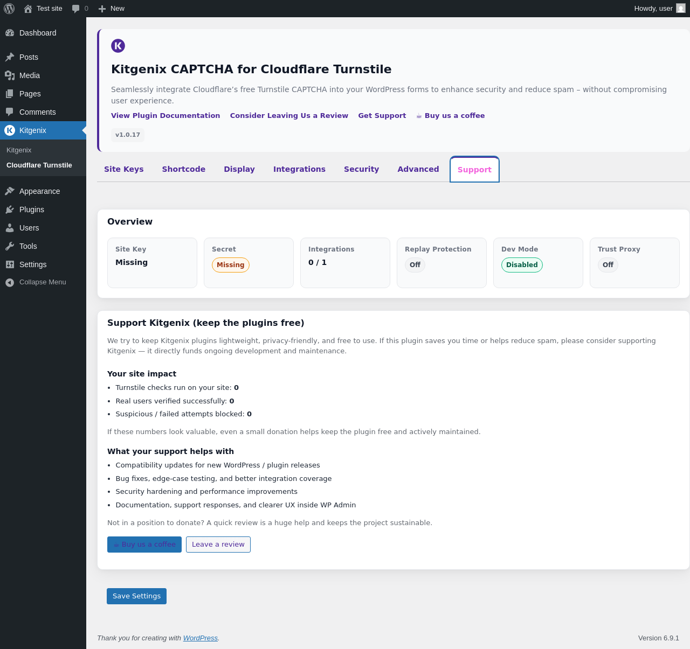Click the purple Kitgenix logo in header
Screen dimensions: 690x649
118,46
